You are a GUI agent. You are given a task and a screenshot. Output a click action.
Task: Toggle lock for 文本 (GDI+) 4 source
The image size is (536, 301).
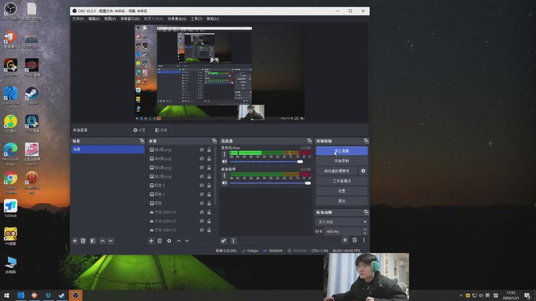pyautogui.click(x=209, y=212)
